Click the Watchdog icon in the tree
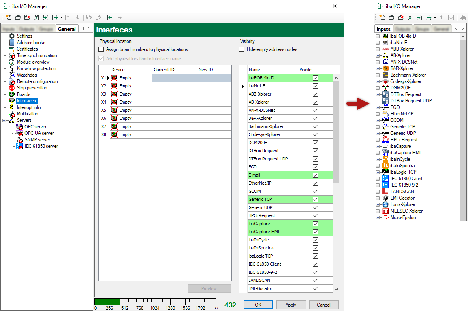Screen dimensions: 468x311 click(12, 75)
